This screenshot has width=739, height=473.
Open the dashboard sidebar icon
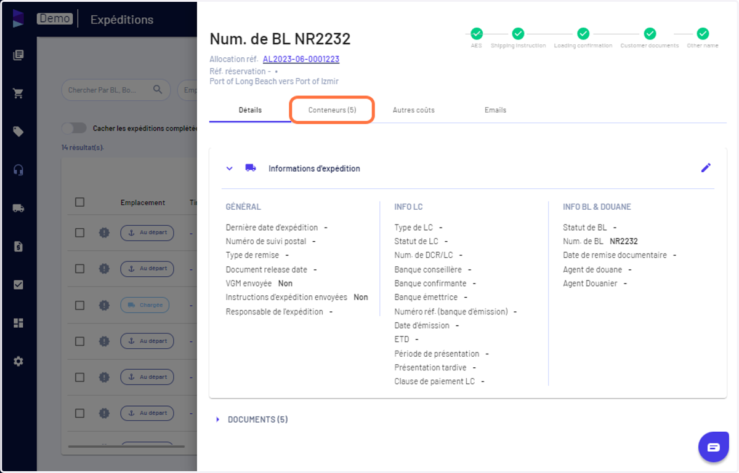tap(18, 323)
